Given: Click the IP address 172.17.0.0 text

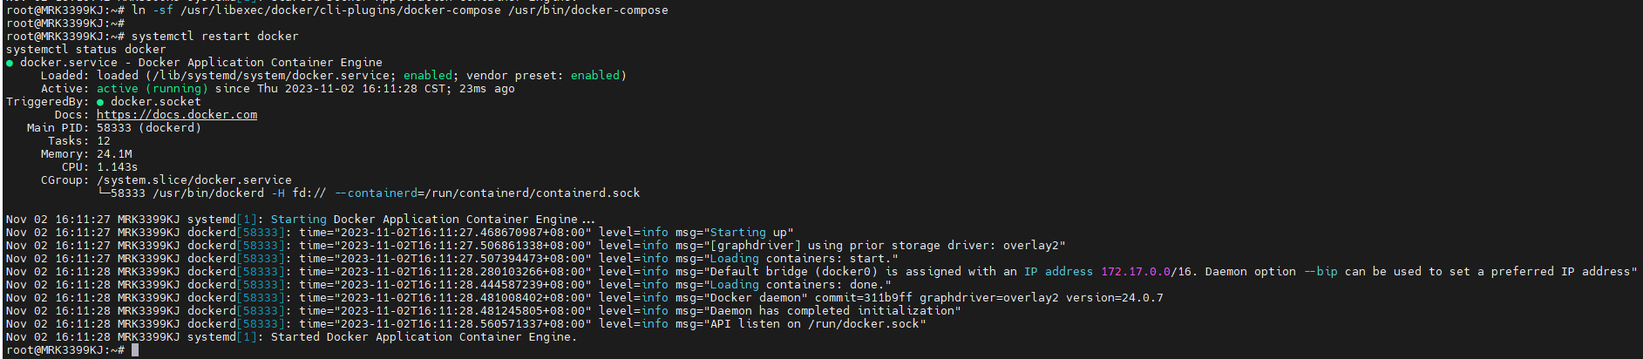Looking at the screenshot, I should tap(1136, 272).
